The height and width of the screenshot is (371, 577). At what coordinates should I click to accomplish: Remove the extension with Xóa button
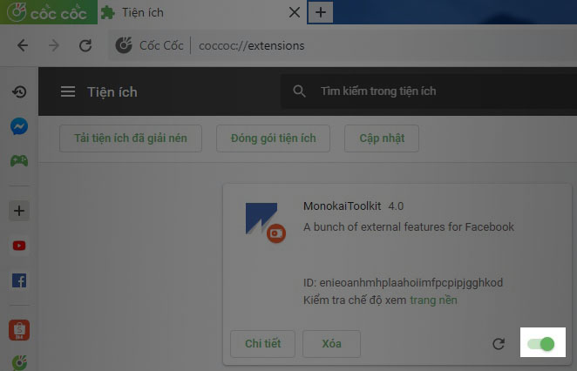click(x=331, y=344)
